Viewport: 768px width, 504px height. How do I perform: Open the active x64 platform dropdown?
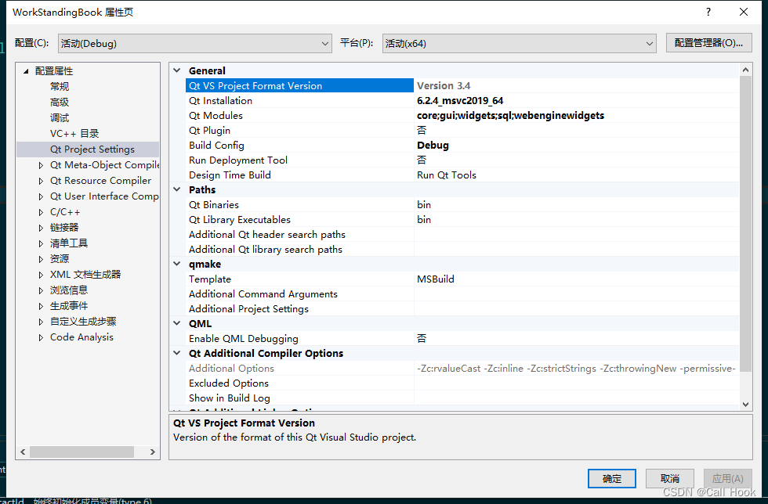click(x=650, y=43)
